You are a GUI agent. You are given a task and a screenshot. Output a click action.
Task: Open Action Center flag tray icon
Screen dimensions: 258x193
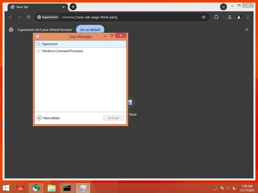[222, 188]
